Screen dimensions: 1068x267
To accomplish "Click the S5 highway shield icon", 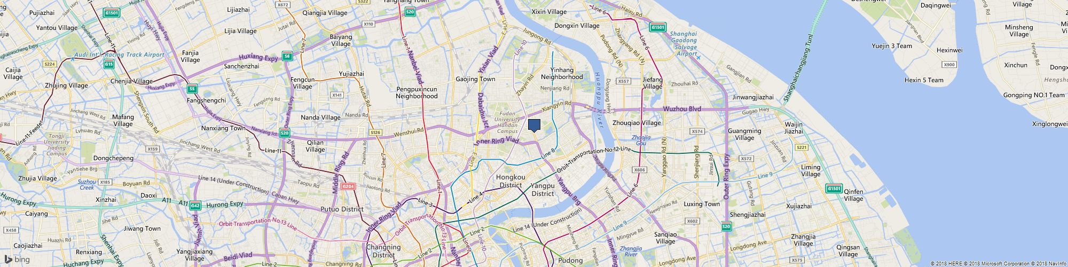I will 192,89.
